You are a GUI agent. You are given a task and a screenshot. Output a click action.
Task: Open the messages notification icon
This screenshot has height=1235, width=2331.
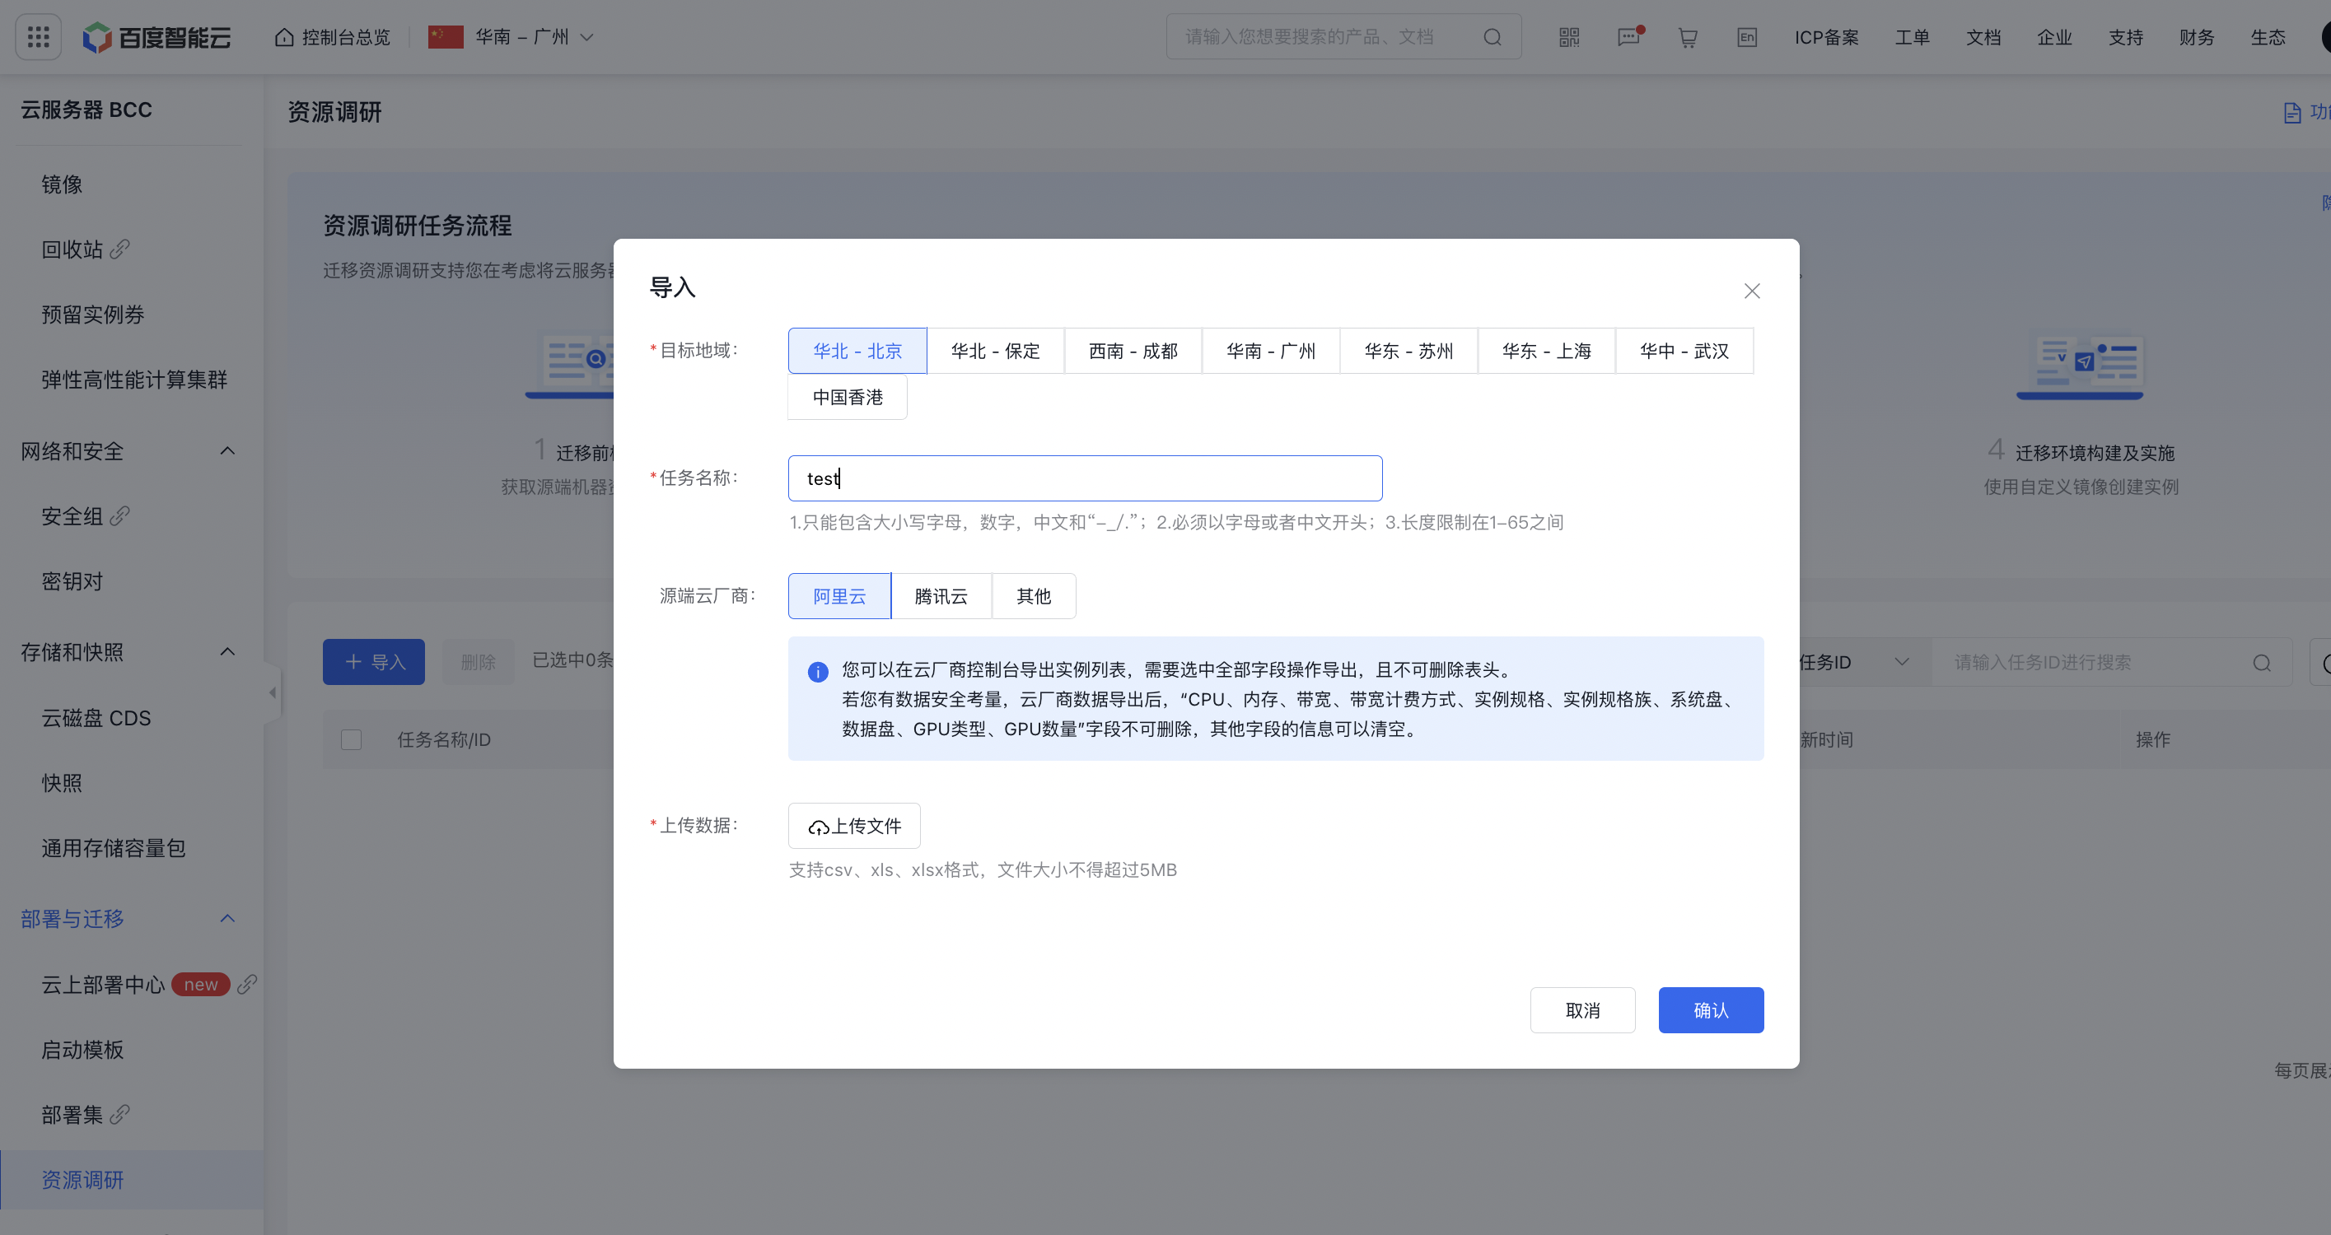(1628, 37)
